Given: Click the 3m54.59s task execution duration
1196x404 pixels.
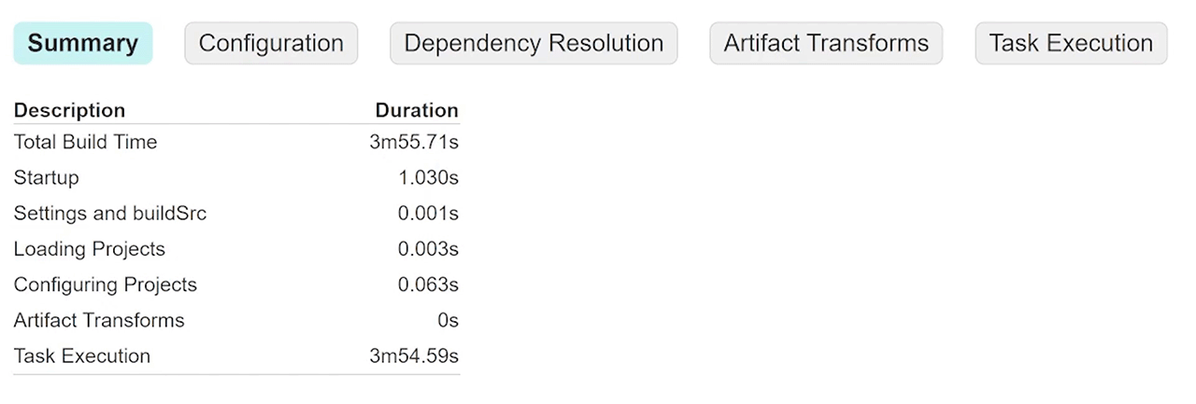Looking at the screenshot, I should pyautogui.click(x=414, y=355).
